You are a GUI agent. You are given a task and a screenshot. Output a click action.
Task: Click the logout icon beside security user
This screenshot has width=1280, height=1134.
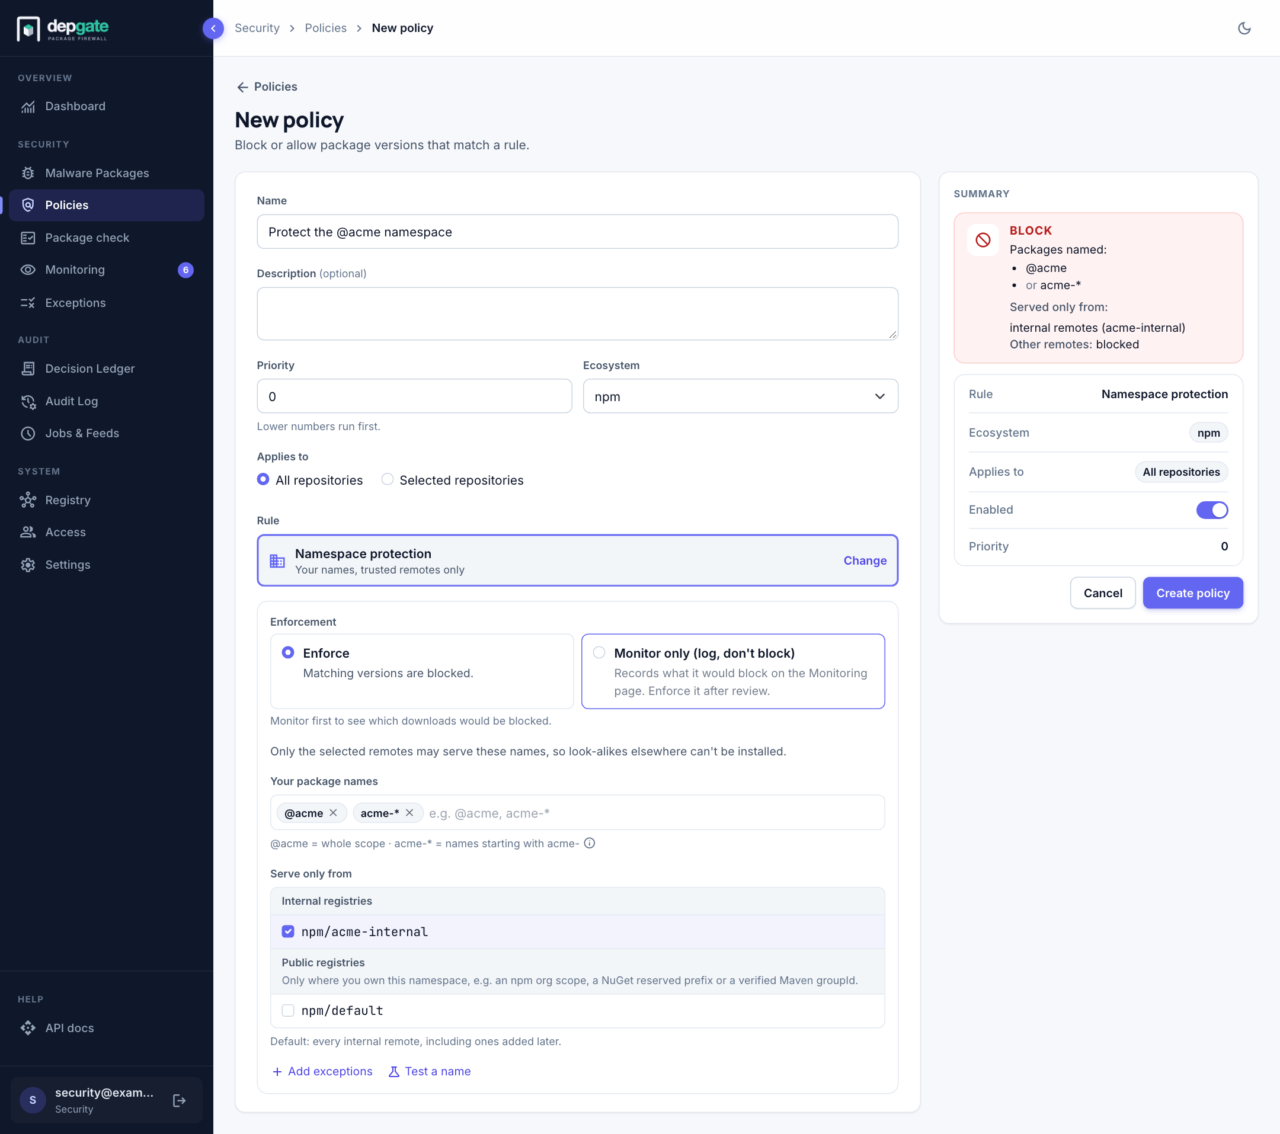click(179, 1100)
